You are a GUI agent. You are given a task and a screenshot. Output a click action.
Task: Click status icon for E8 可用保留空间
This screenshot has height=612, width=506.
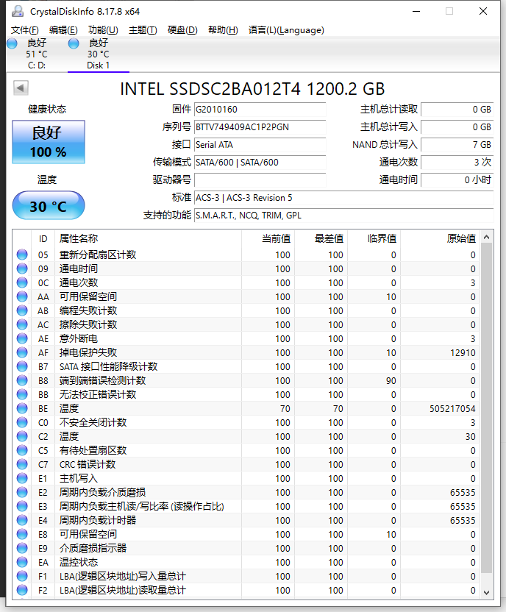pyautogui.click(x=22, y=534)
